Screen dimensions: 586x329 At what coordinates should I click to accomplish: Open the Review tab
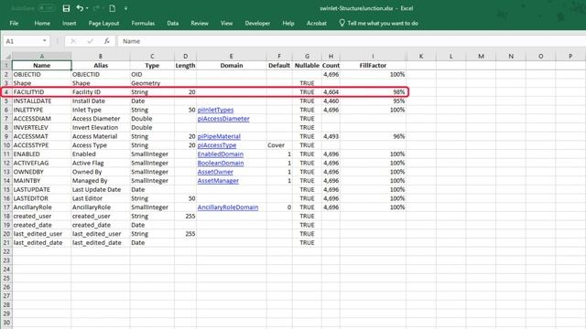coord(200,23)
